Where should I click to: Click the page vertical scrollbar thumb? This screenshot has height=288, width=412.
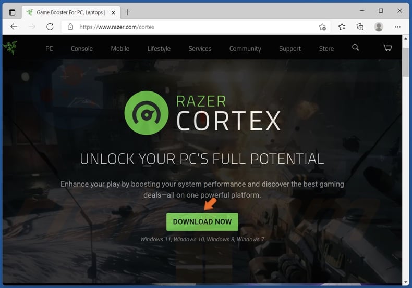pos(405,62)
